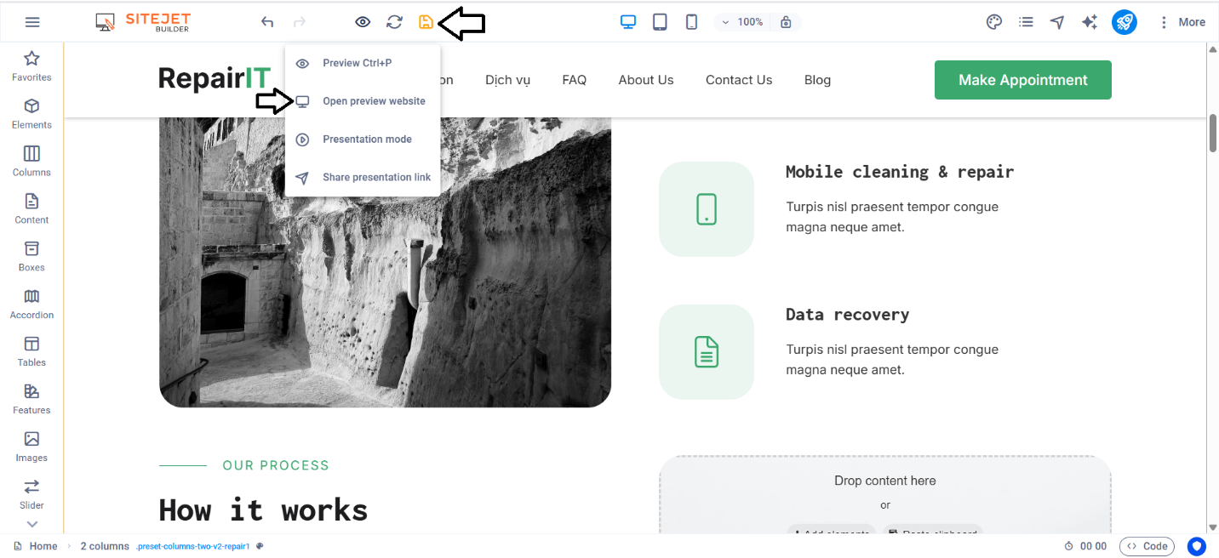Select Open preview website menu item
The image size is (1219, 558).
coord(374,101)
